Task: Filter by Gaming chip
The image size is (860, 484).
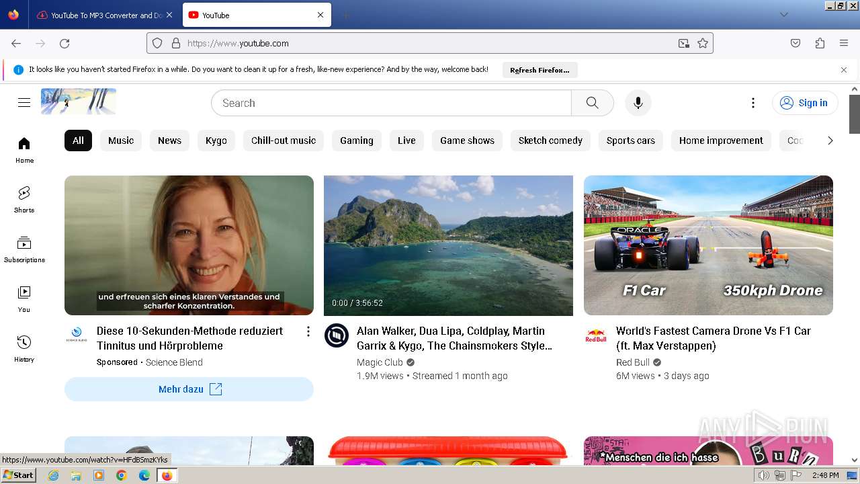Action: tap(357, 140)
